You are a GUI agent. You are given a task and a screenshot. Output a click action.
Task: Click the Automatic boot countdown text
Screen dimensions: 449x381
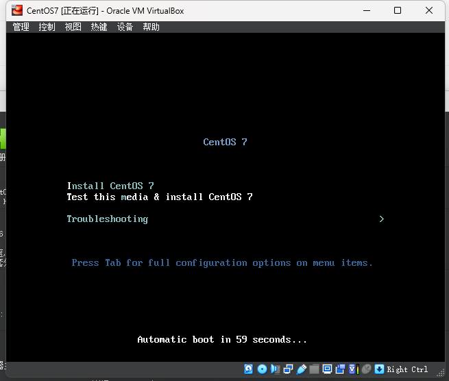click(222, 339)
